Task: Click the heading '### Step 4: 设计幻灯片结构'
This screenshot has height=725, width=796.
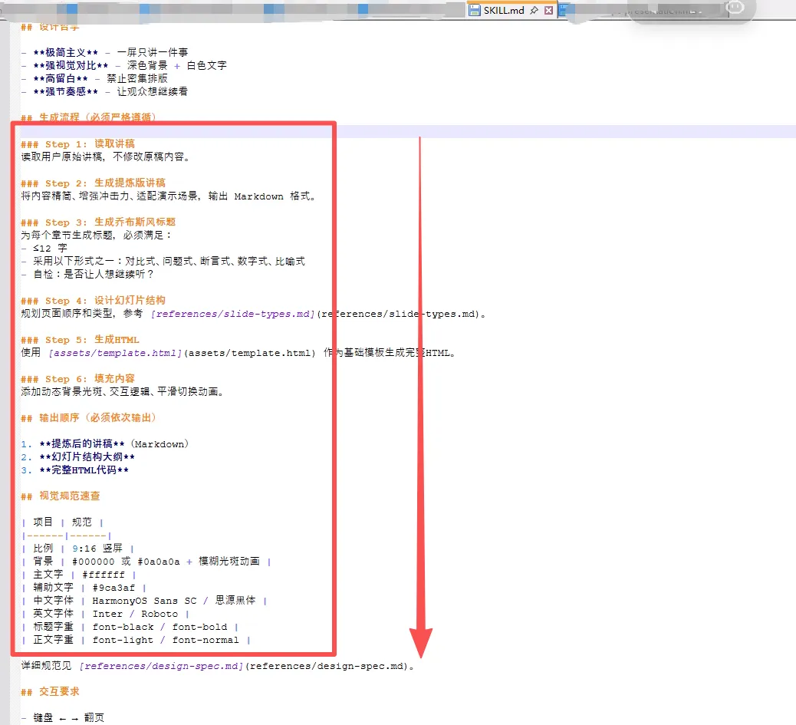Action: click(93, 300)
